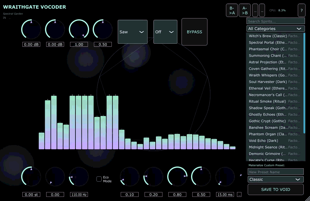The height and width of the screenshot is (201, 310).
Task: Click the knob above the 0.80 value
Action: [177, 177]
